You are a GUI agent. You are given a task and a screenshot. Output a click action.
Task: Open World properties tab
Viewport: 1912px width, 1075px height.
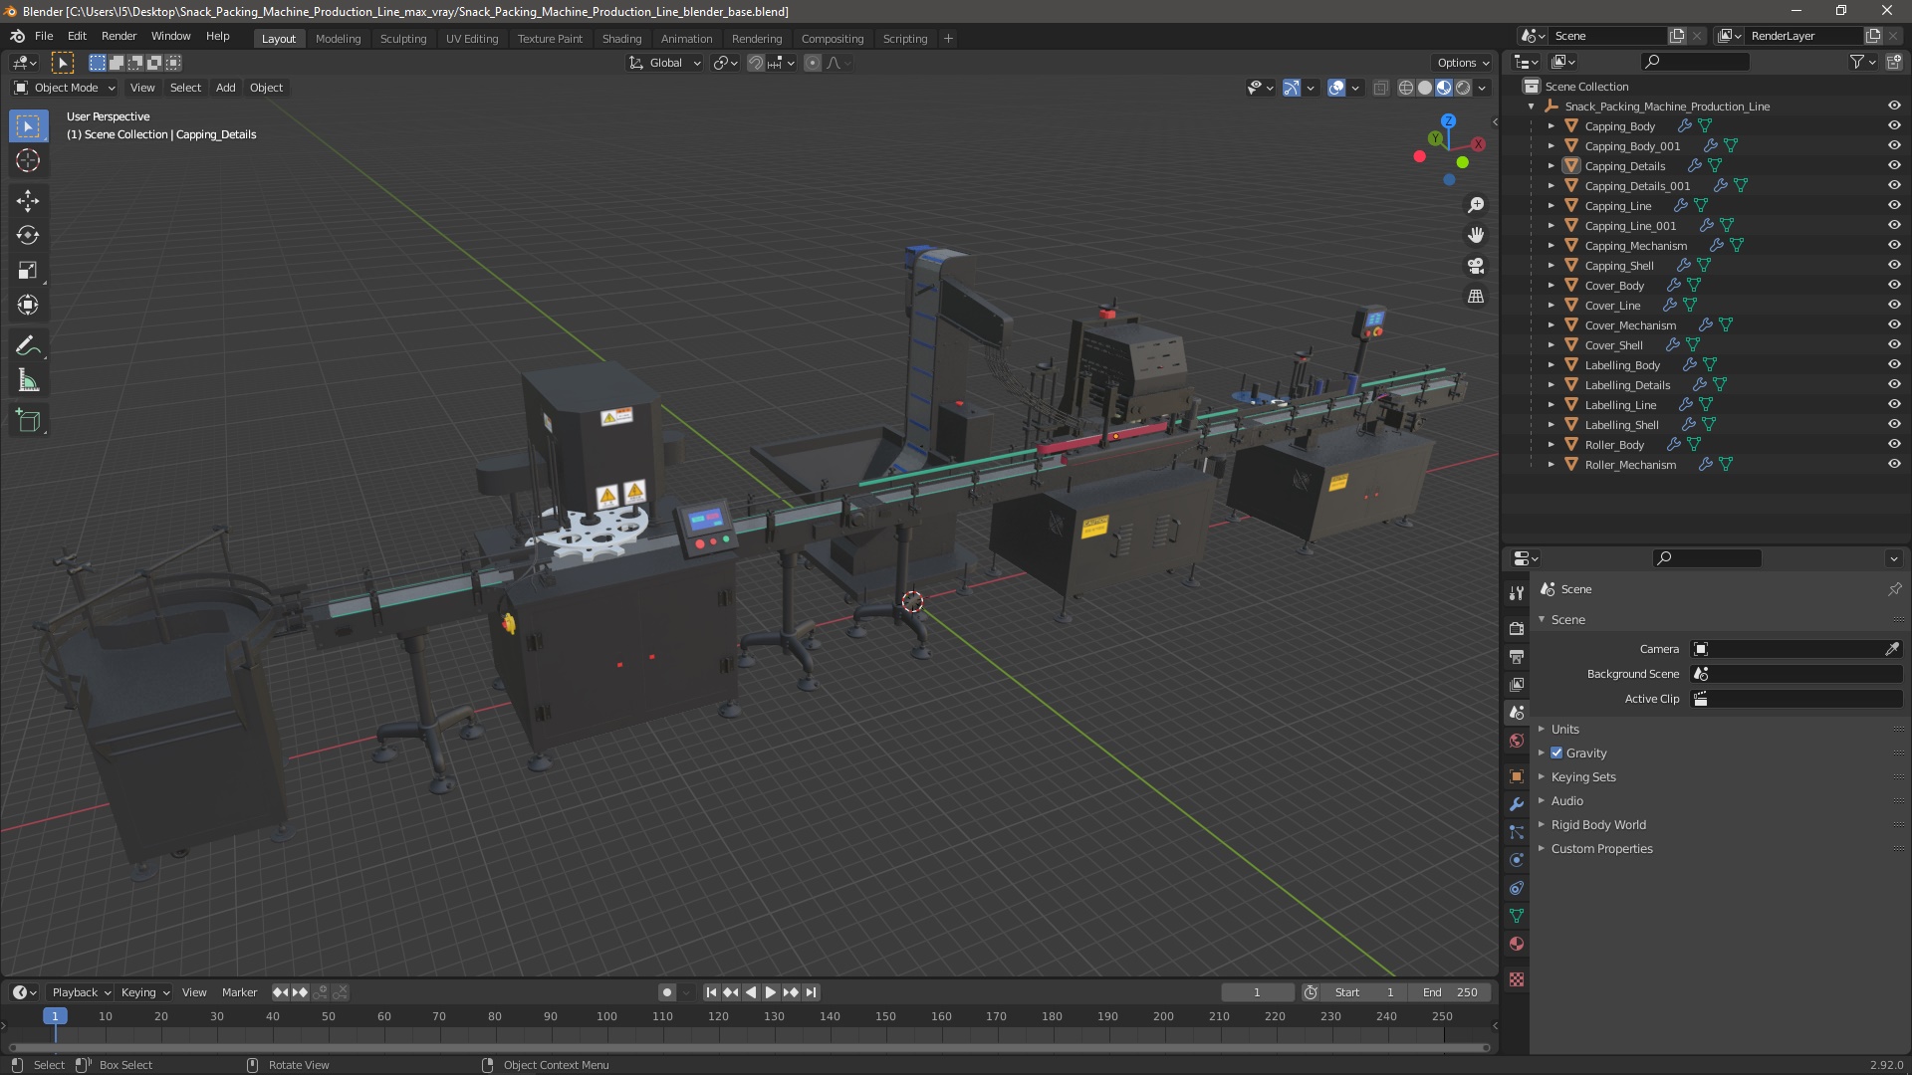tap(1517, 741)
